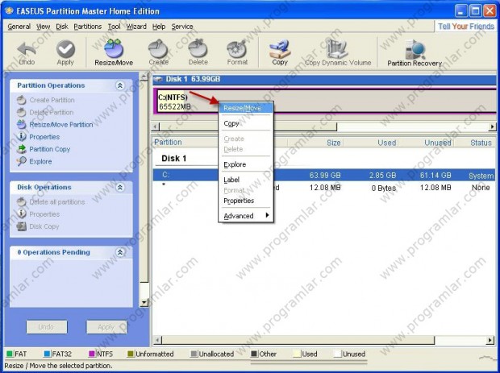Image resolution: width=500 pixels, height=373 pixels.
Task: Click the Tell Your Friends link
Action: coord(466,27)
